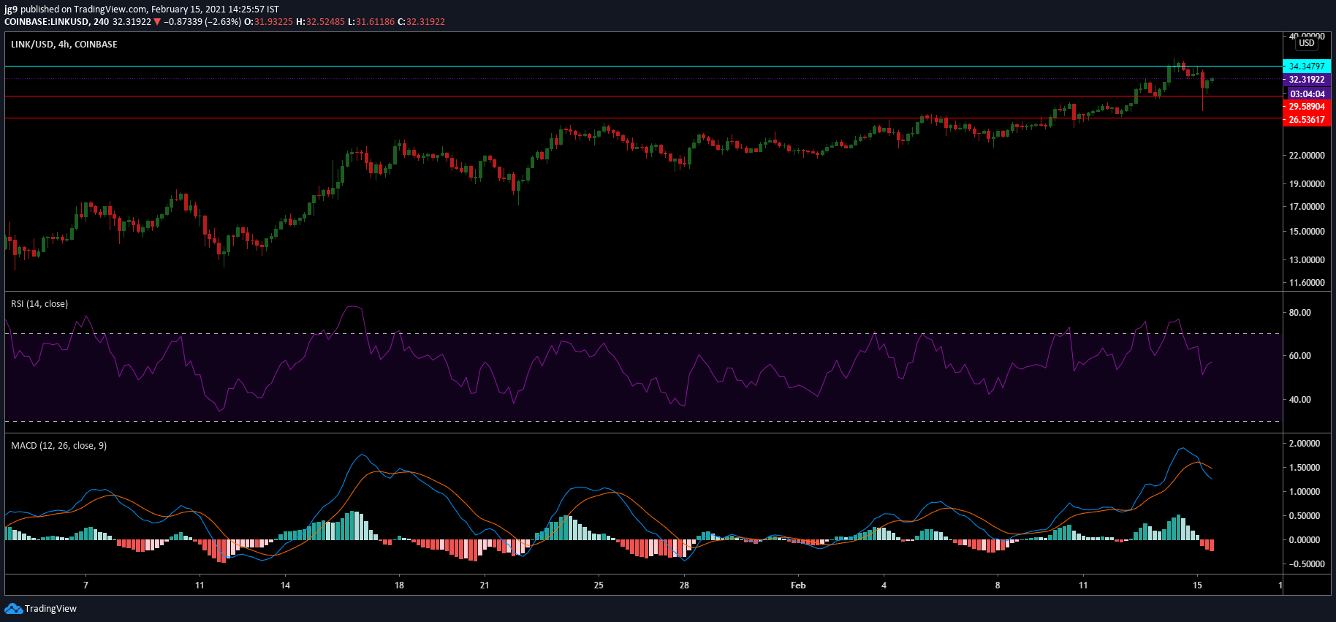Image resolution: width=1336 pixels, height=622 pixels.
Task: Select the RSI (14, close) indicator label
Action: click(39, 304)
